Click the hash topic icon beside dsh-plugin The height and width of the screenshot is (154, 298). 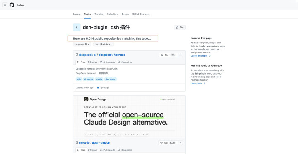tap(77, 27)
